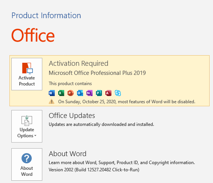Select 'Microsoft Office Professional Plus 2019' text
213x183 pixels.
(97, 73)
